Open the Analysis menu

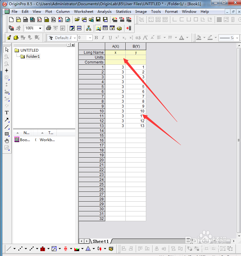(105, 12)
